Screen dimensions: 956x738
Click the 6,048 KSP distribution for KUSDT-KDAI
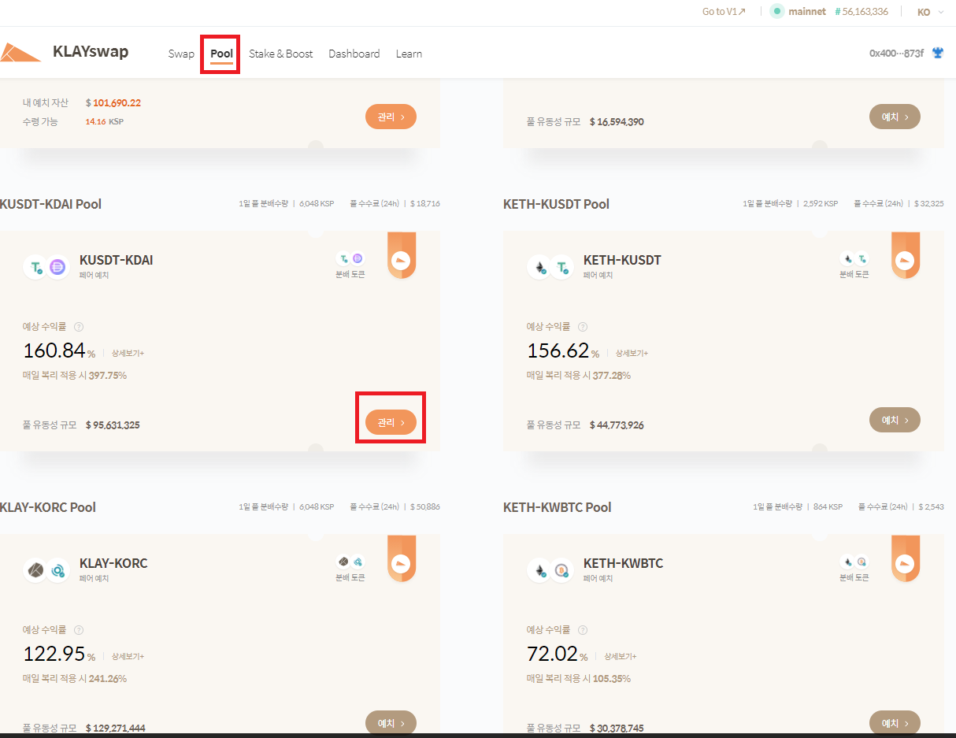coord(317,204)
